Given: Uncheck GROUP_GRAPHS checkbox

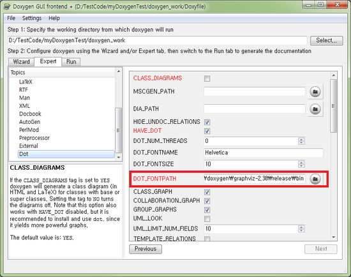Looking at the screenshot, I should (207, 210).
